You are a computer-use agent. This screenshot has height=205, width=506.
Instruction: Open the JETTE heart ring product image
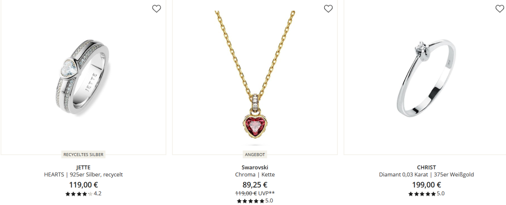point(83,77)
